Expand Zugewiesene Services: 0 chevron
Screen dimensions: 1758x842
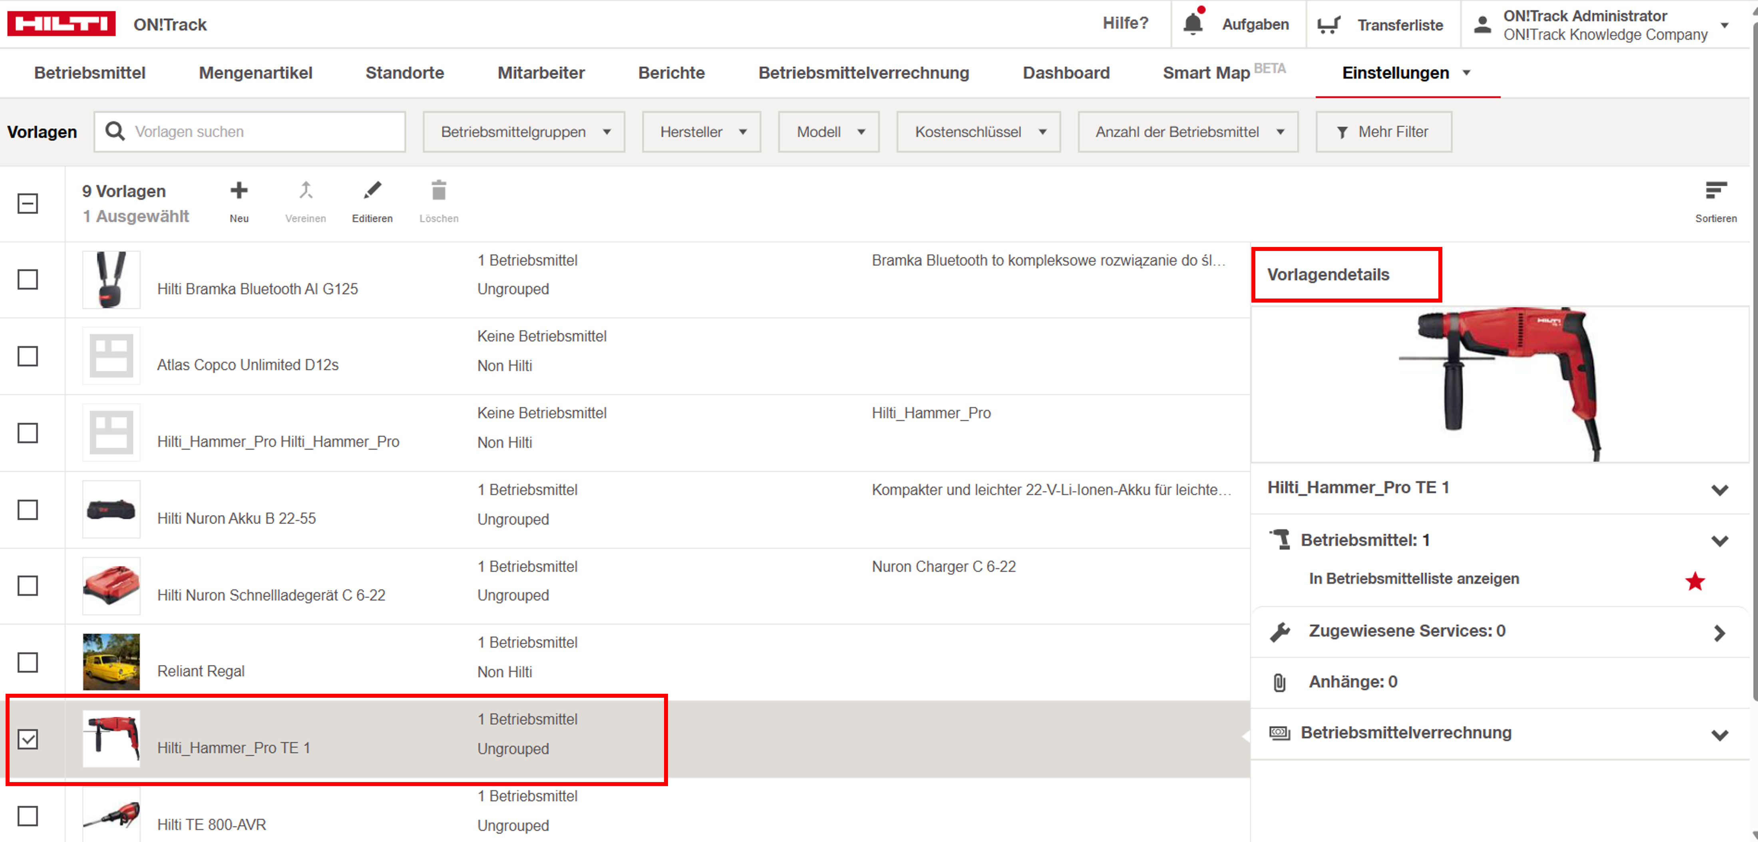1720,633
